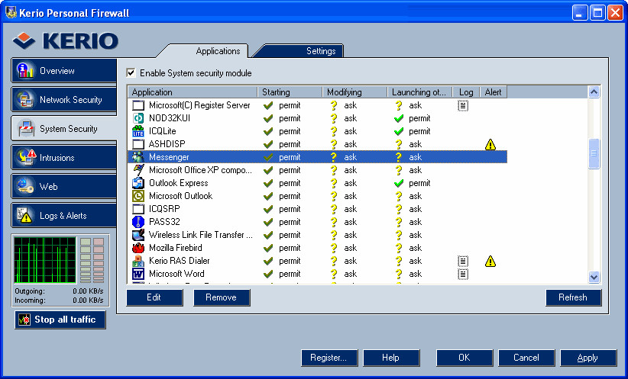This screenshot has width=628, height=379.
Task: Click the log icon for Microsoft(C) Register Server
Action: coord(463,105)
